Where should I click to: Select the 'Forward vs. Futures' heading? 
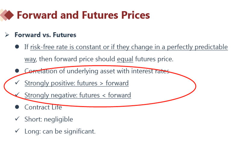[x=45, y=35]
